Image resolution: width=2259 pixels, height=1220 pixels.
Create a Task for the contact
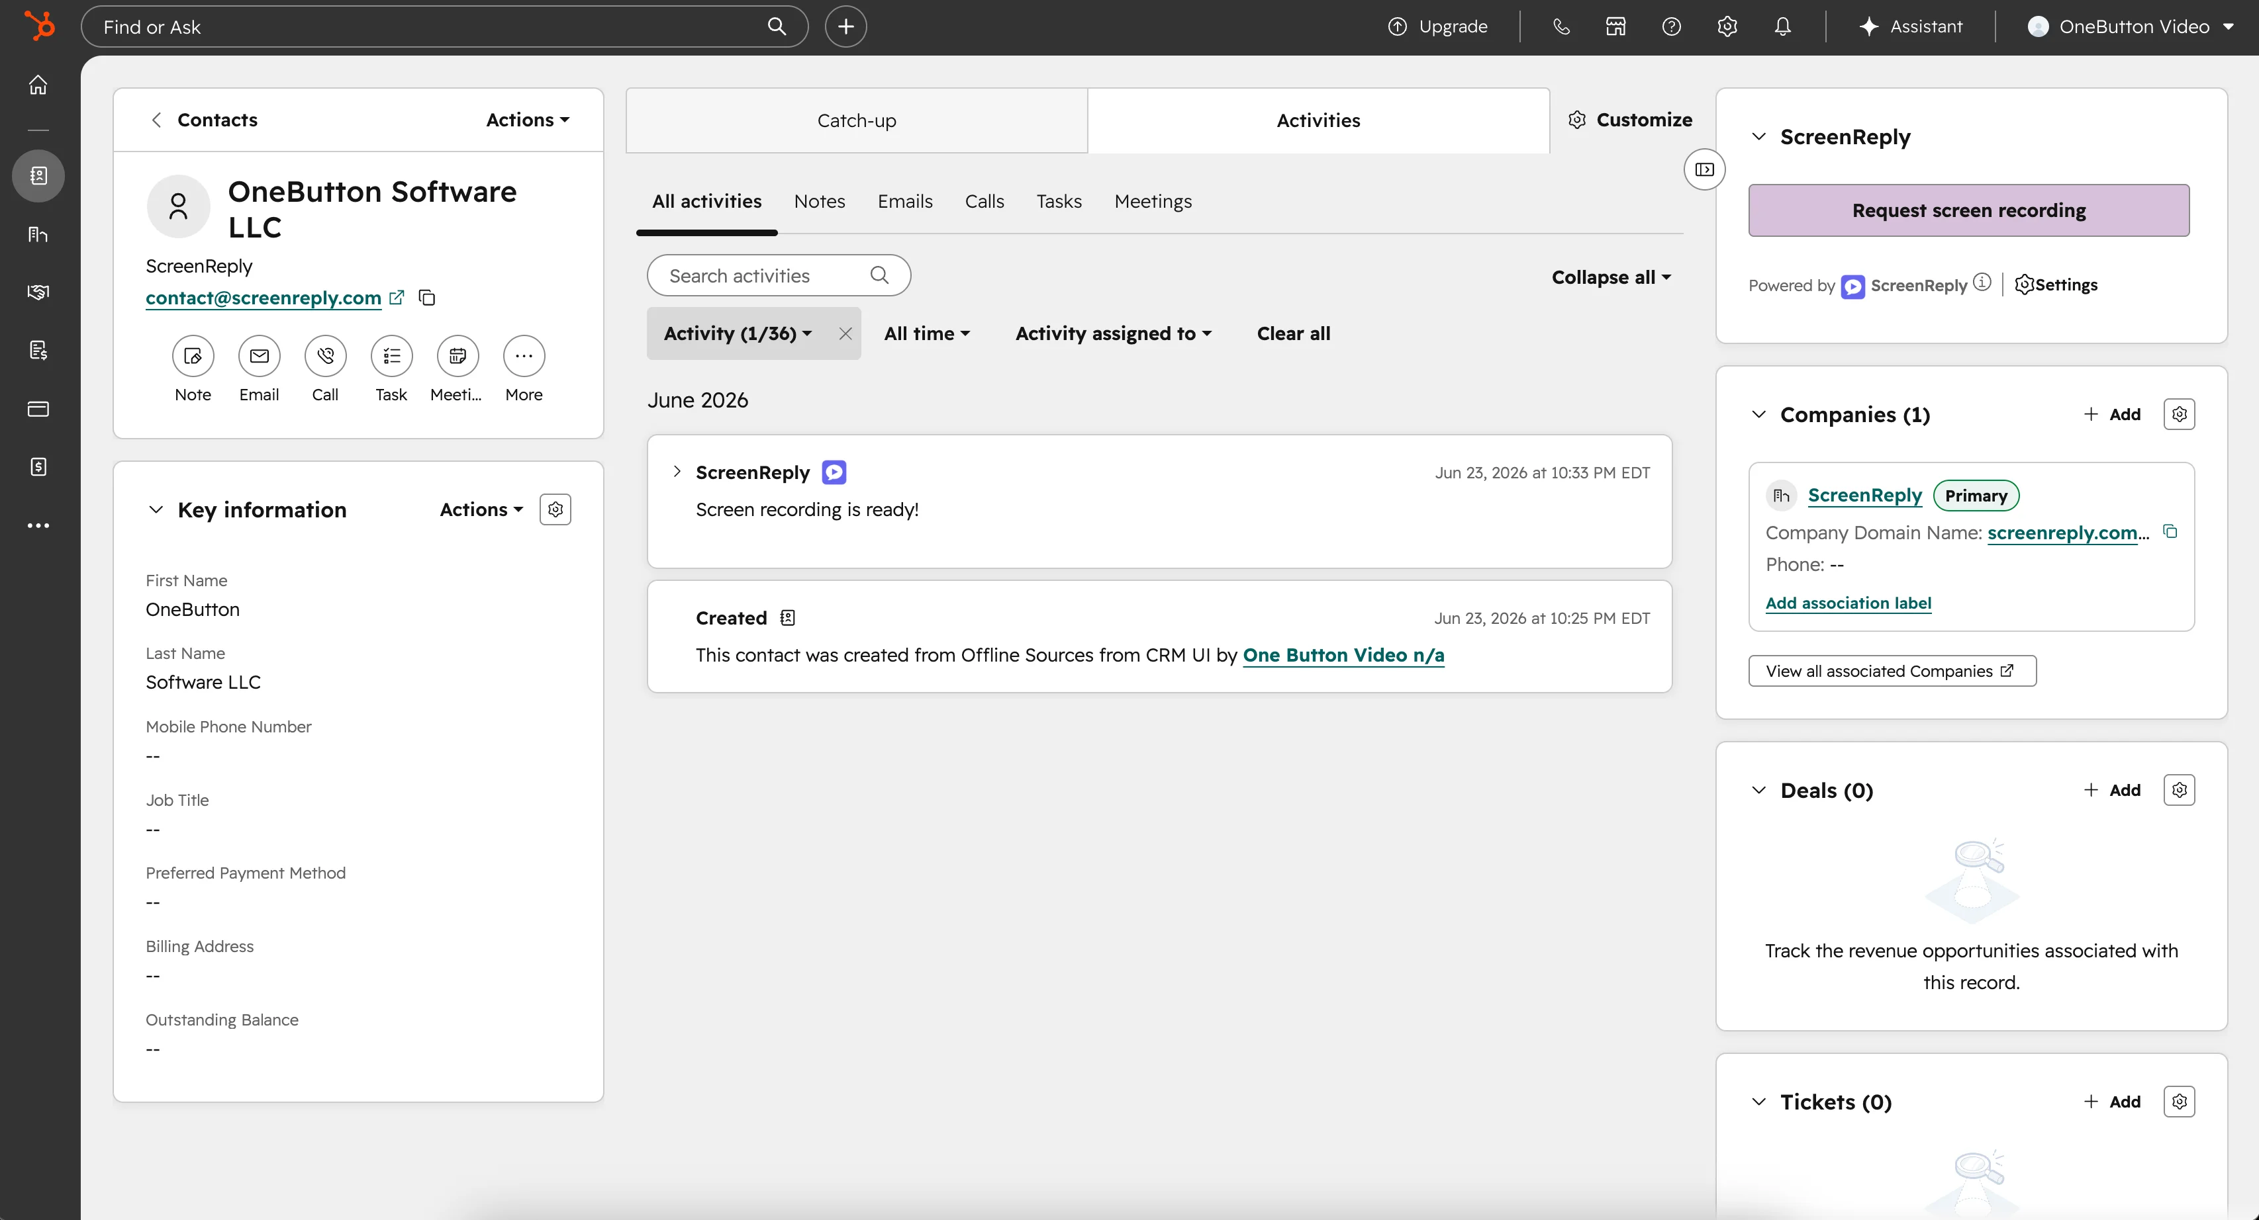tap(391, 356)
